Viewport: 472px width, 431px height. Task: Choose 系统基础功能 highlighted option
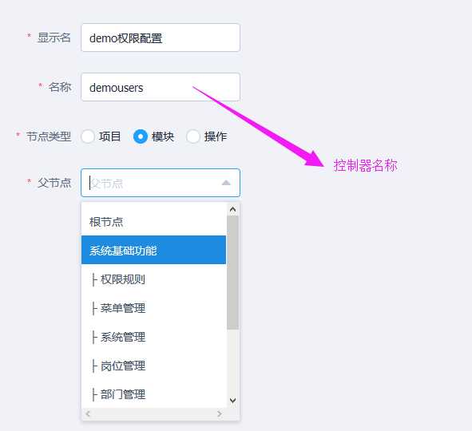(153, 250)
